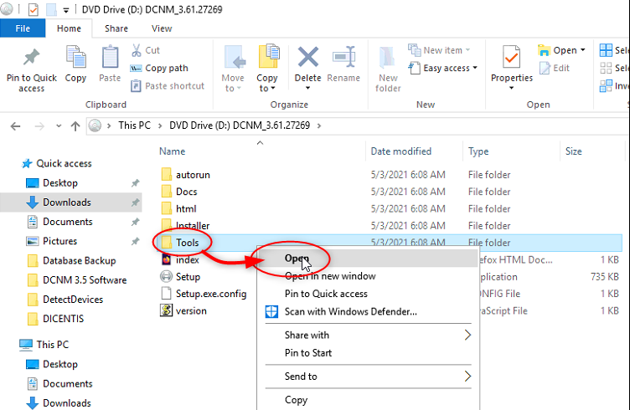Expand chevron after DVD Drive breadcrumb
Viewport: 630px width, 410px height.
click(x=319, y=126)
